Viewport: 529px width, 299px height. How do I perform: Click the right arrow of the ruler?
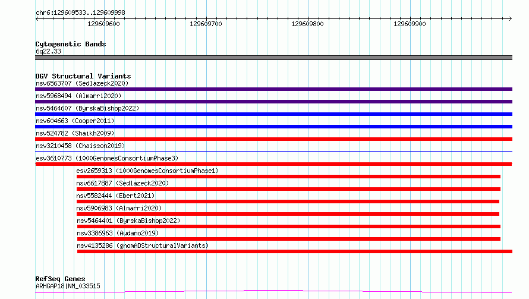pyautogui.click(x=510, y=19)
